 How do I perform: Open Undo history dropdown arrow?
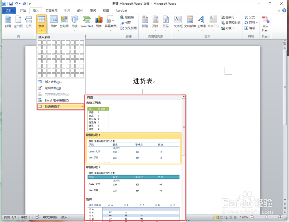[x=20, y=4]
